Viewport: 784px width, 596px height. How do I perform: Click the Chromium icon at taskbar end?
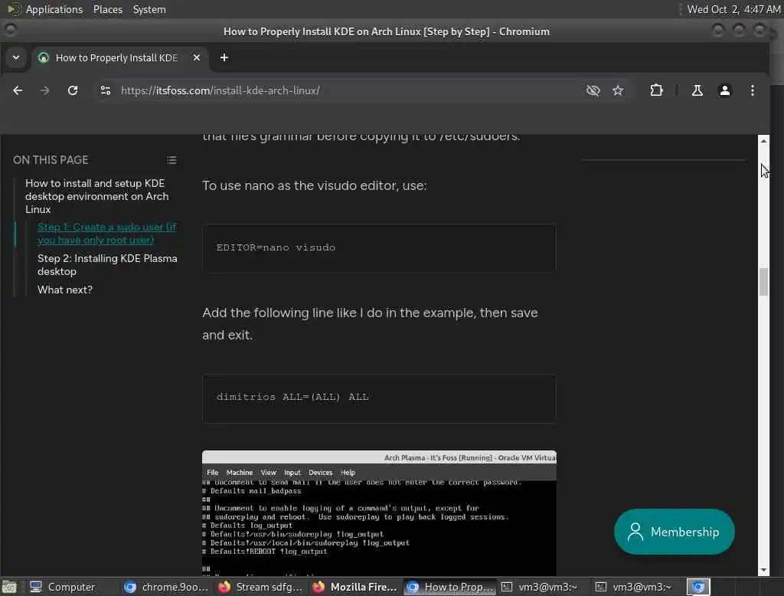pos(698,587)
